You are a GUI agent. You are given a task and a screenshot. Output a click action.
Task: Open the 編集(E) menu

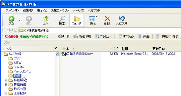coord(28,11)
